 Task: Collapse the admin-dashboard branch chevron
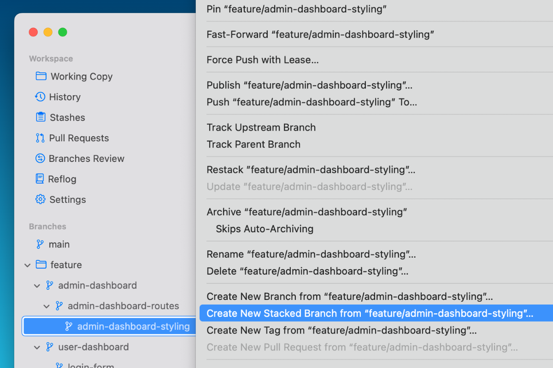[x=37, y=286]
